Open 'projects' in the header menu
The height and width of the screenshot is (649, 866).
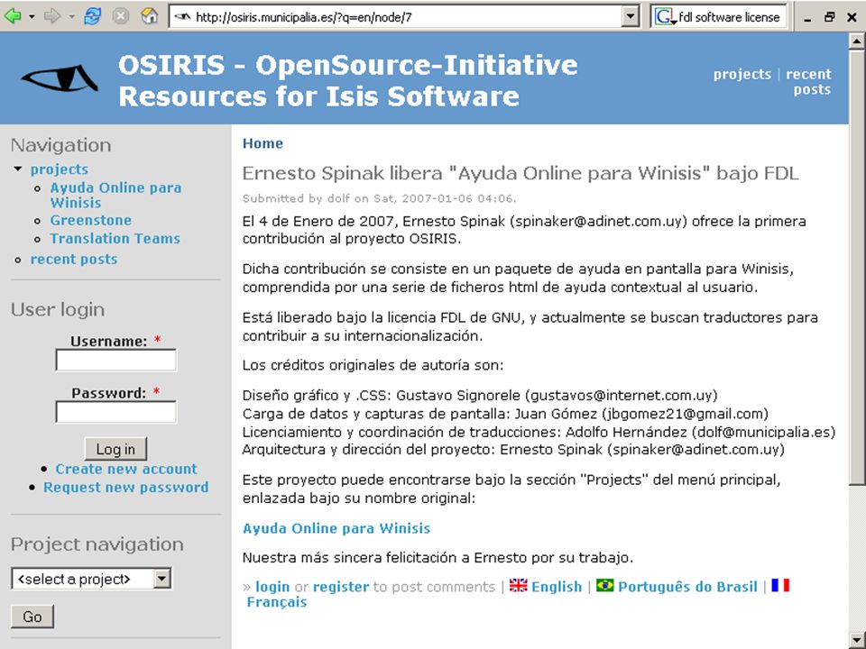point(742,74)
